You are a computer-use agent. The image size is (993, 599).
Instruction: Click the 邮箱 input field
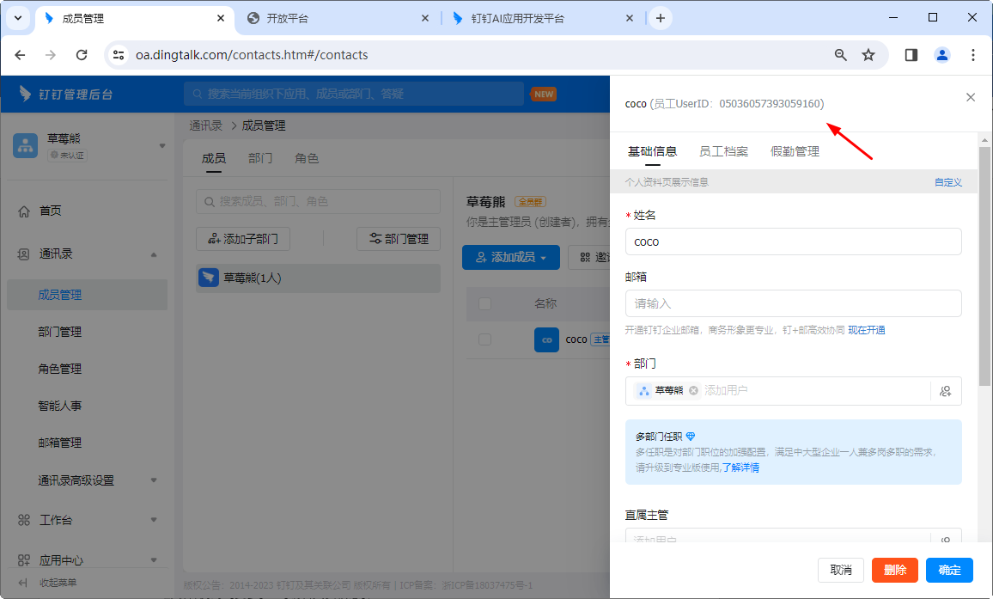coord(793,303)
